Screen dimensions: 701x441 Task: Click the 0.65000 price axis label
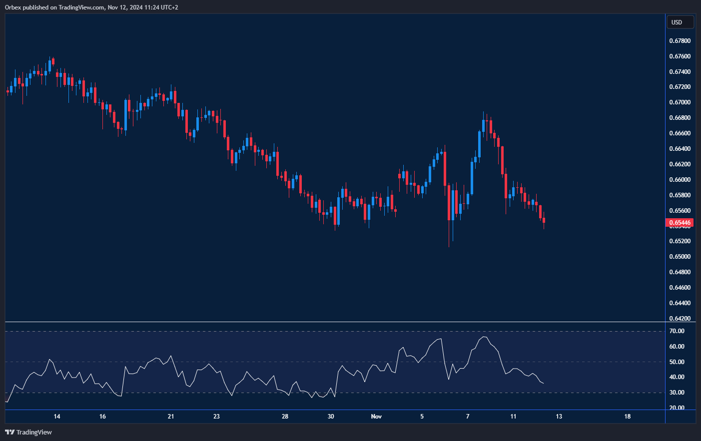pos(680,257)
